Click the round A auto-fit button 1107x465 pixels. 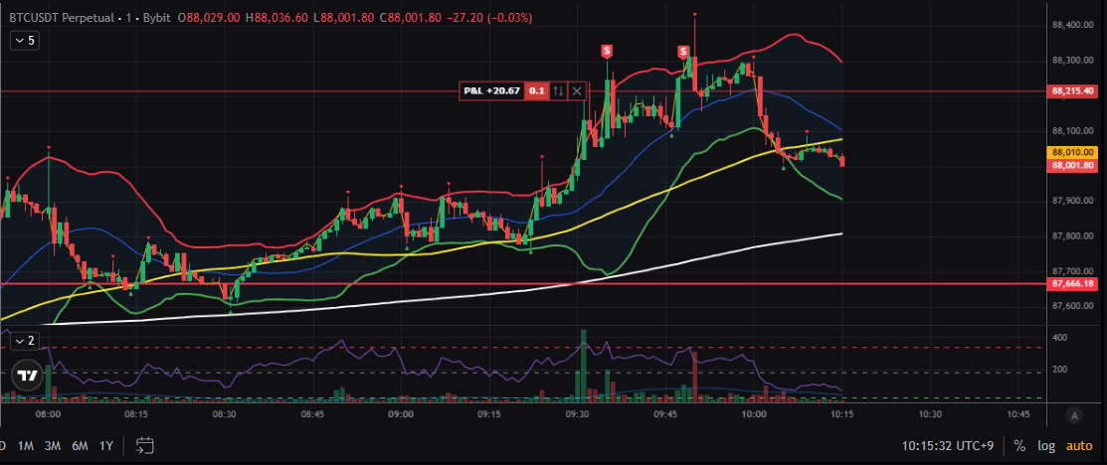(x=1073, y=414)
